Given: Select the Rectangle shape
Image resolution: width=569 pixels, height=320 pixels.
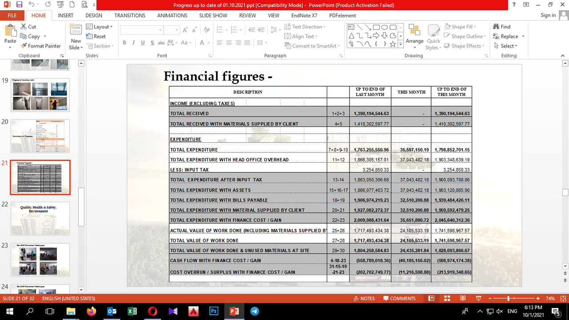Looking at the screenshot, I should (x=376, y=27).
